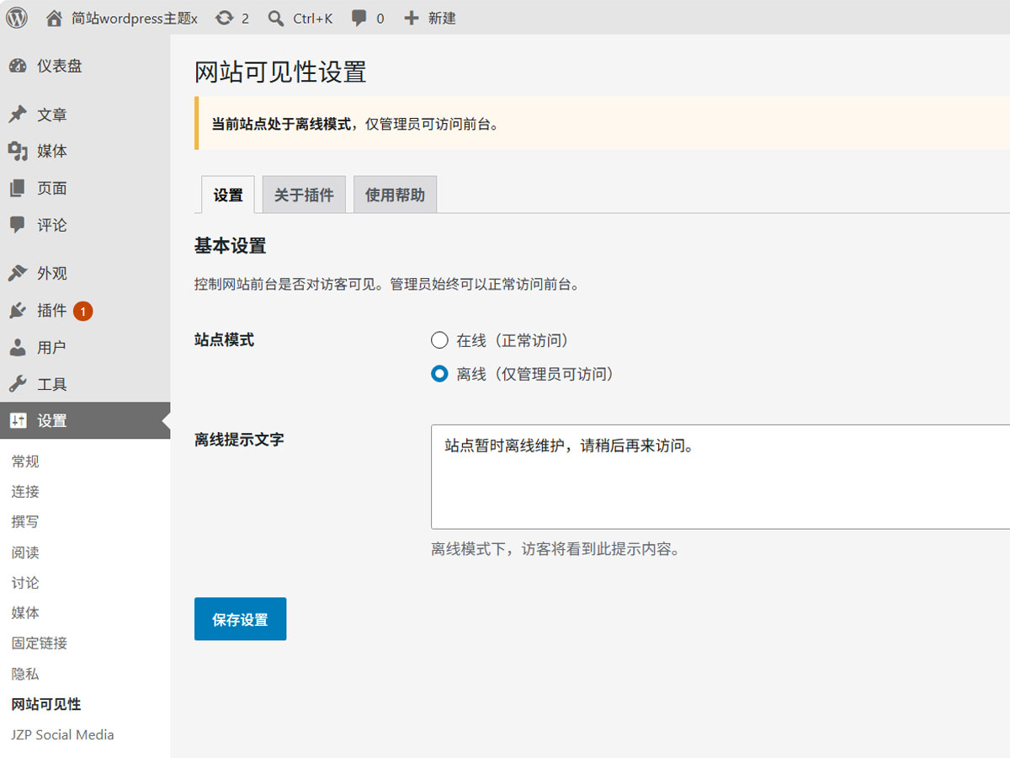This screenshot has width=1010, height=758.
Task: Click the offline mode notice text
Action: pyautogui.click(x=355, y=124)
